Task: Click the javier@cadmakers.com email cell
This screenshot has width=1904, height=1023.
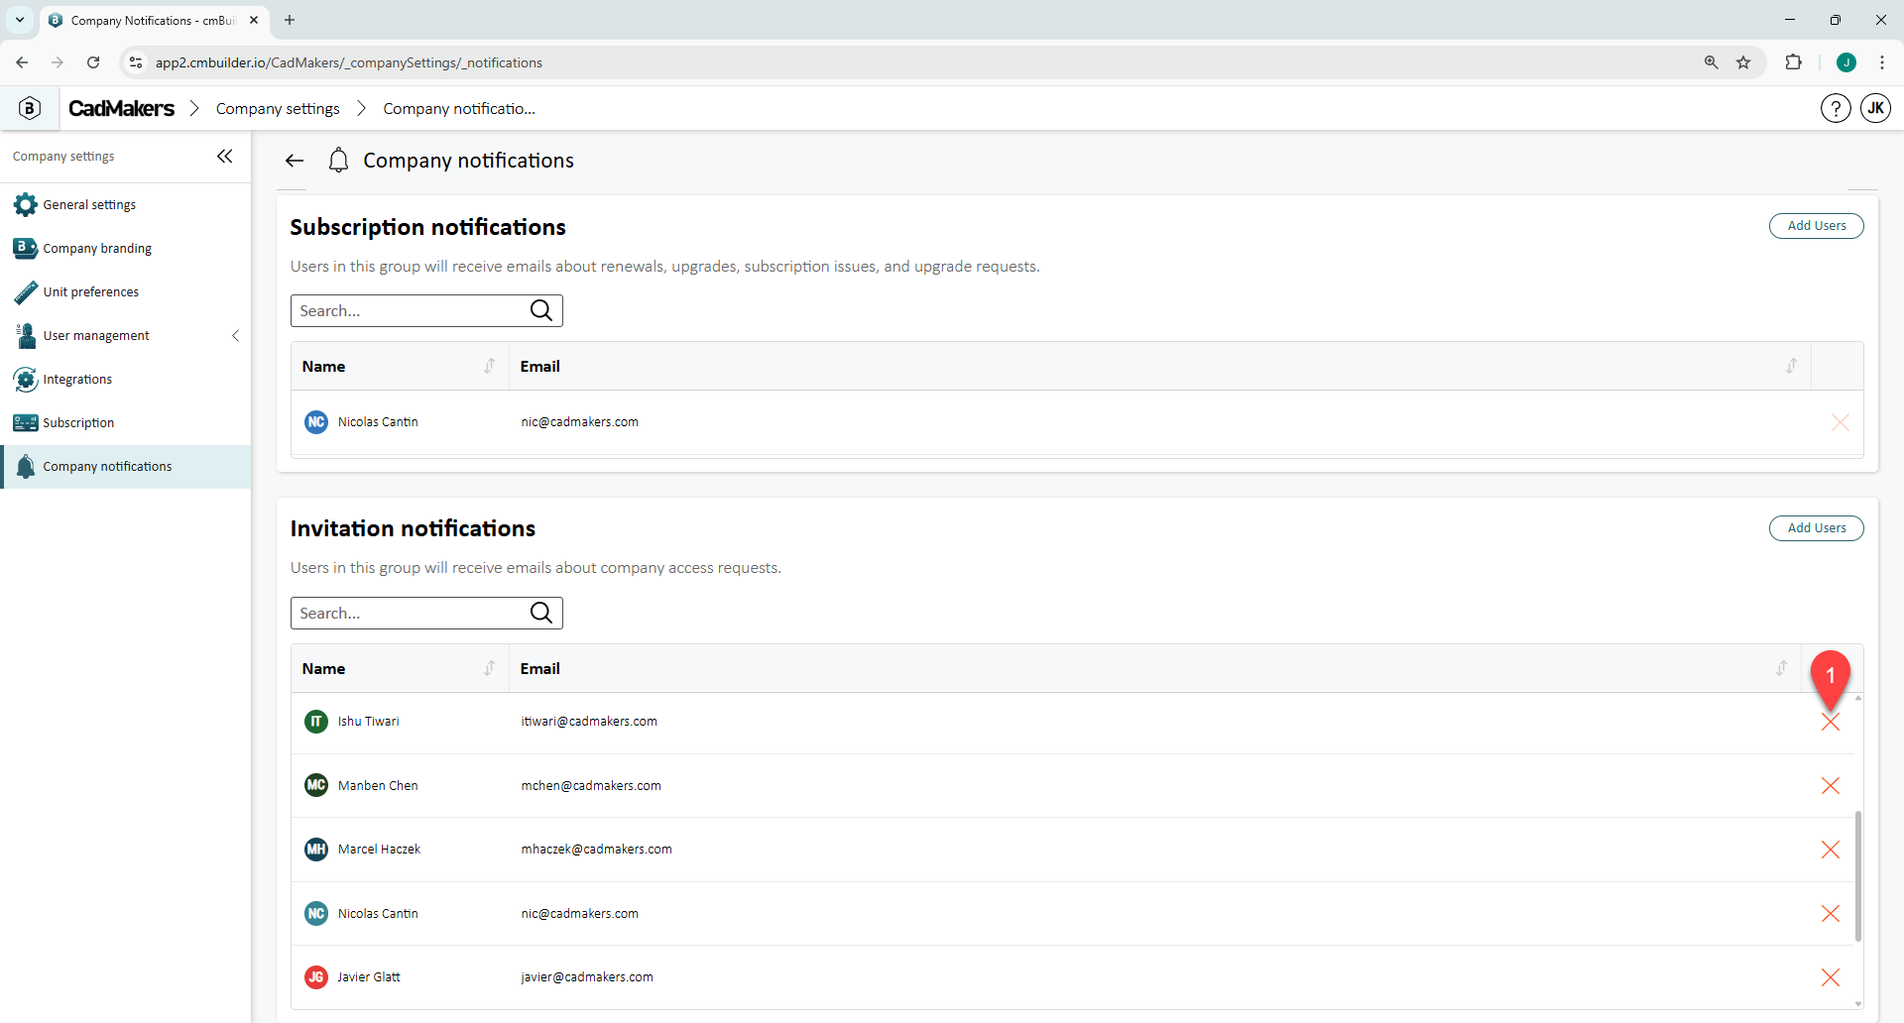Action: [x=587, y=977]
